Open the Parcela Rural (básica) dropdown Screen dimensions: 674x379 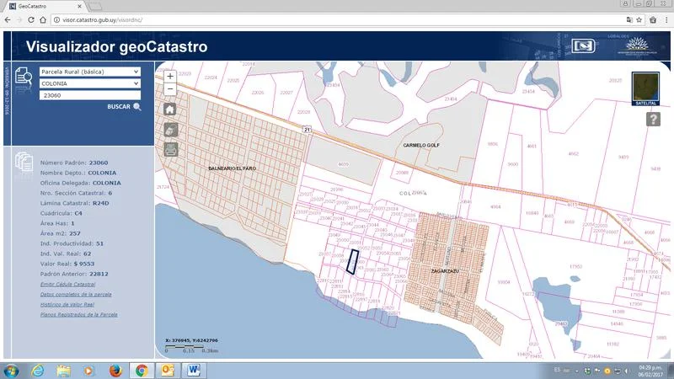[90, 72]
